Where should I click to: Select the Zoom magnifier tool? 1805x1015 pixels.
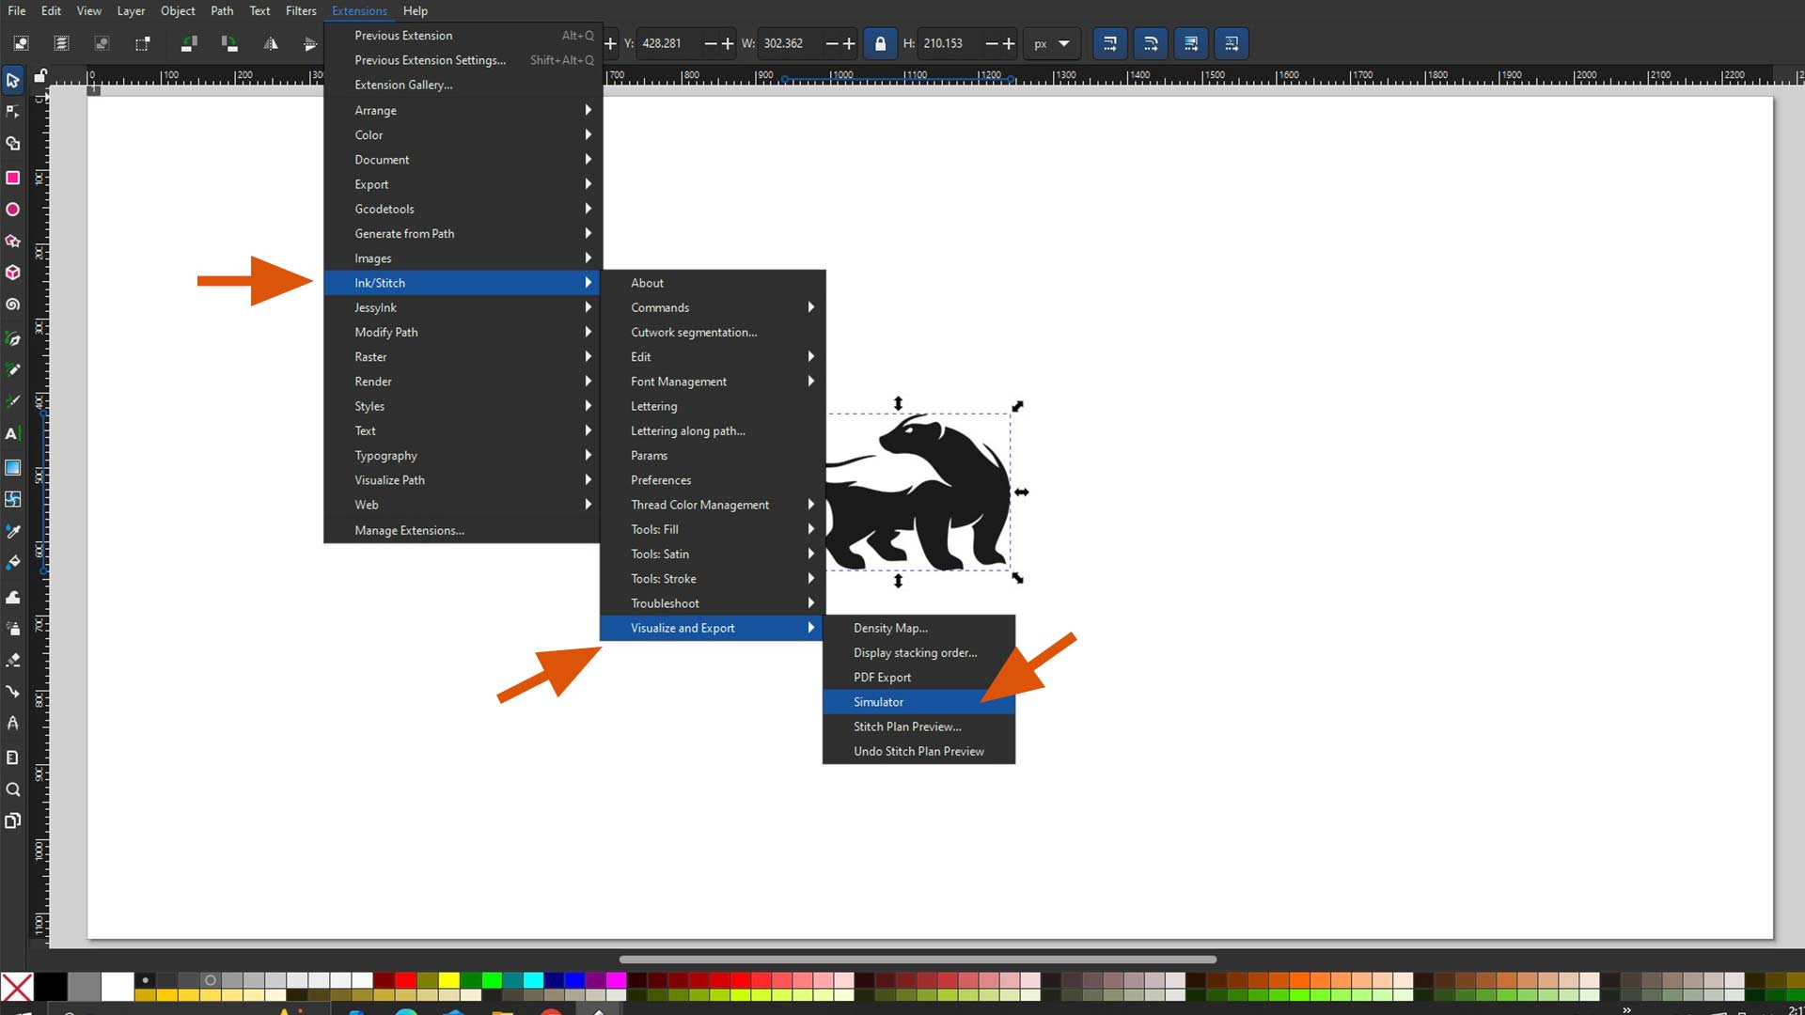12,789
